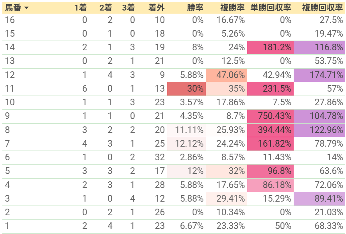Select horse number 11 row label

10,89
